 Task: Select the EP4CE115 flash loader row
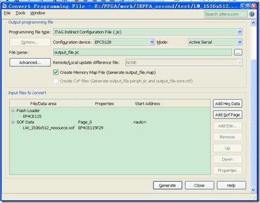pos(32,116)
